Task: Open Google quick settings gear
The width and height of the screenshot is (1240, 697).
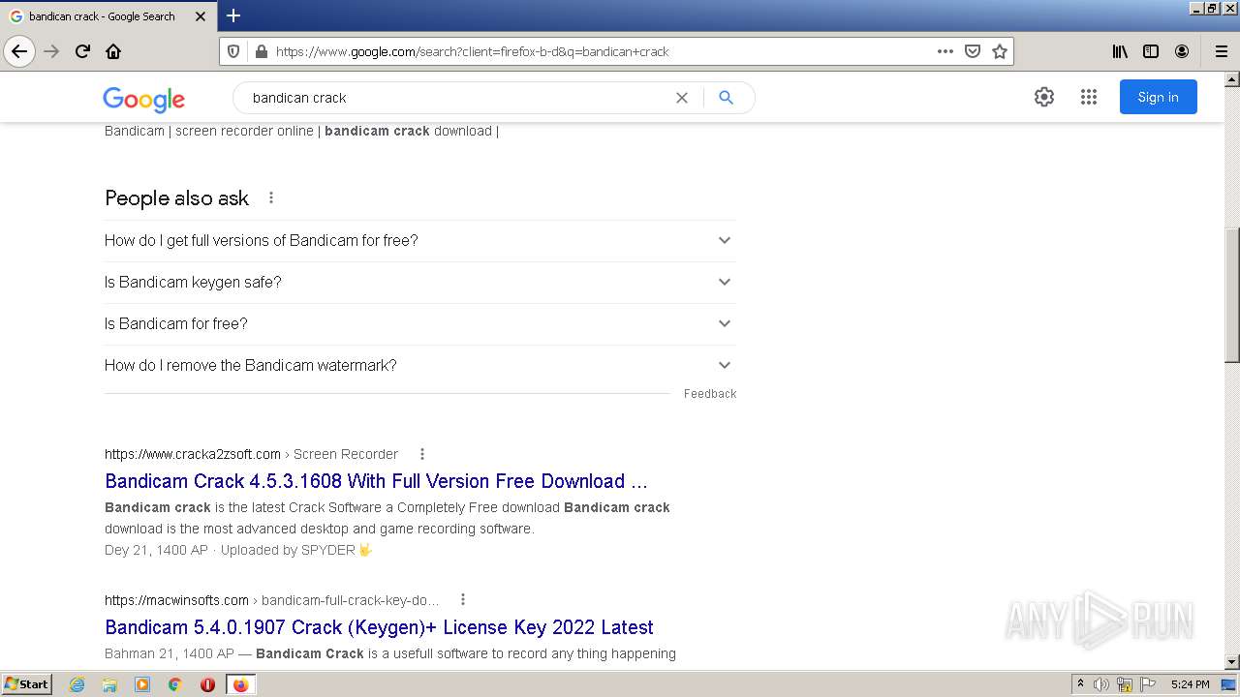Action: point(1044,97)
